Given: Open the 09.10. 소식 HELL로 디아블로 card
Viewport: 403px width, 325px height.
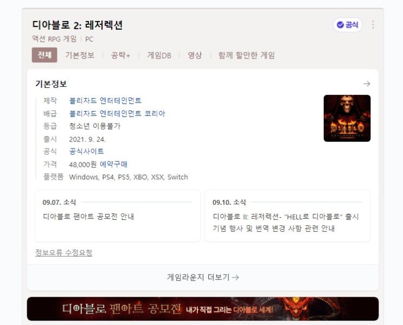Looking at the screenshot, I should tap(287, 216).
